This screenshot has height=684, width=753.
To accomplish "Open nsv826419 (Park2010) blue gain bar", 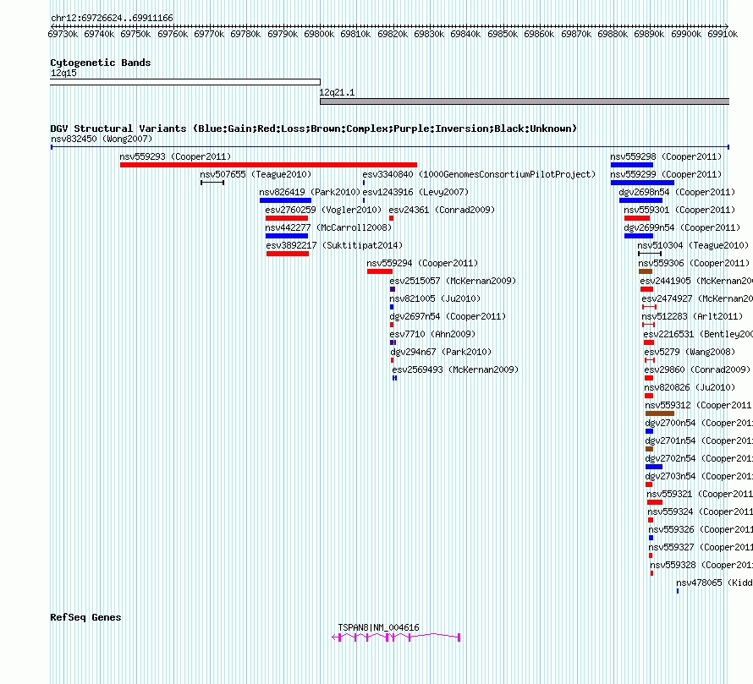I will click(285, 200).
